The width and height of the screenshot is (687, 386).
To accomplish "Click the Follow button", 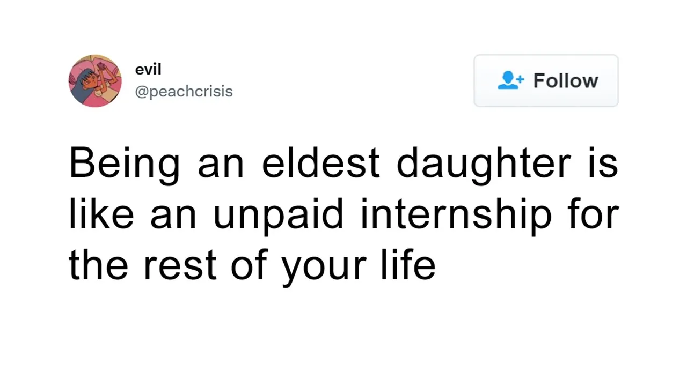I will coord(546,80).
